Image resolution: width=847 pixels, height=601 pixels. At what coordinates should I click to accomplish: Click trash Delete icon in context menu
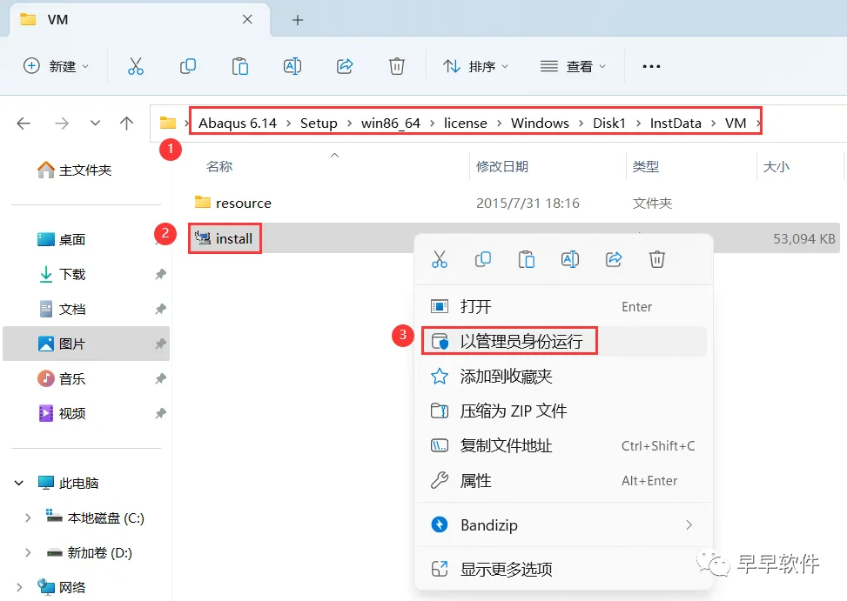coord(657,259)
